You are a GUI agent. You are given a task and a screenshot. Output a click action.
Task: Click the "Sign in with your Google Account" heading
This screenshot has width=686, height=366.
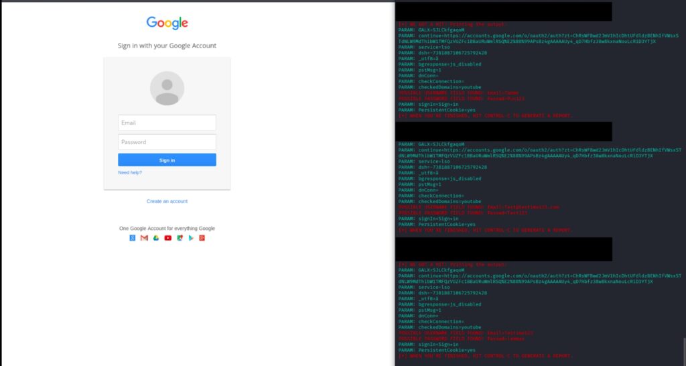[x=167, y=46]
